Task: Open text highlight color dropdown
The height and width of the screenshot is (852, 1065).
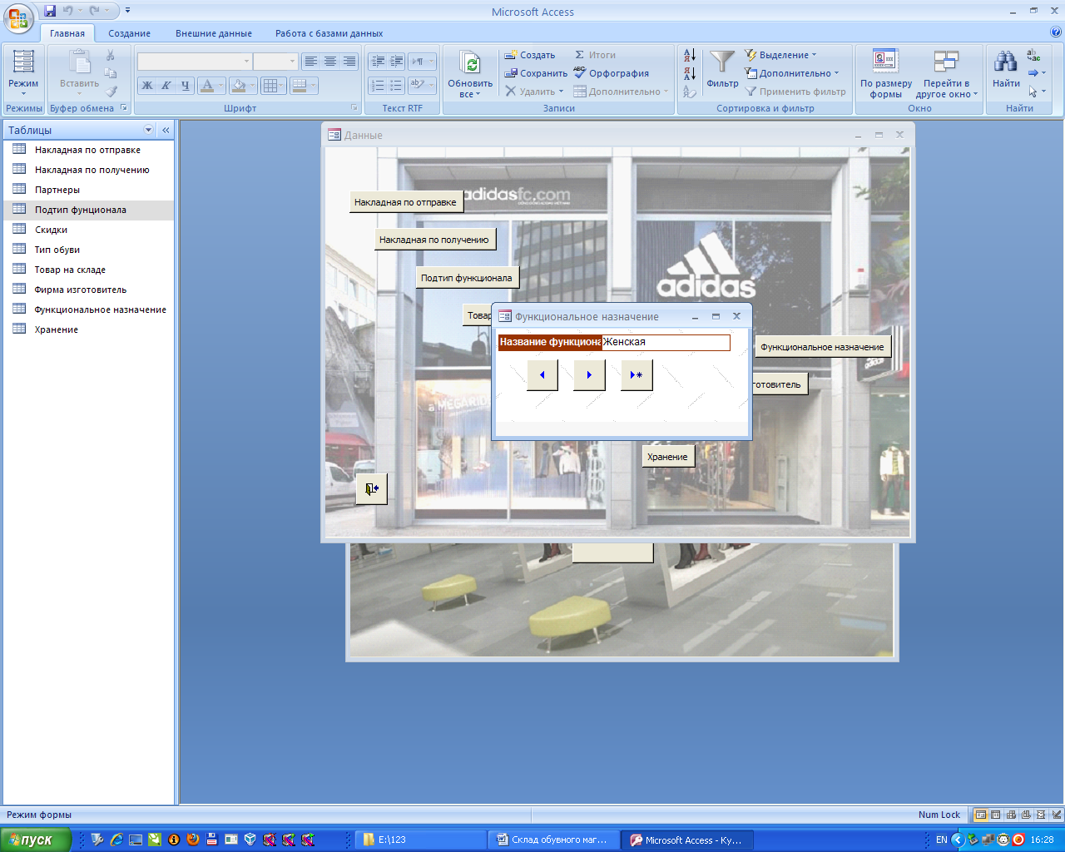Action: click(431, 85)
